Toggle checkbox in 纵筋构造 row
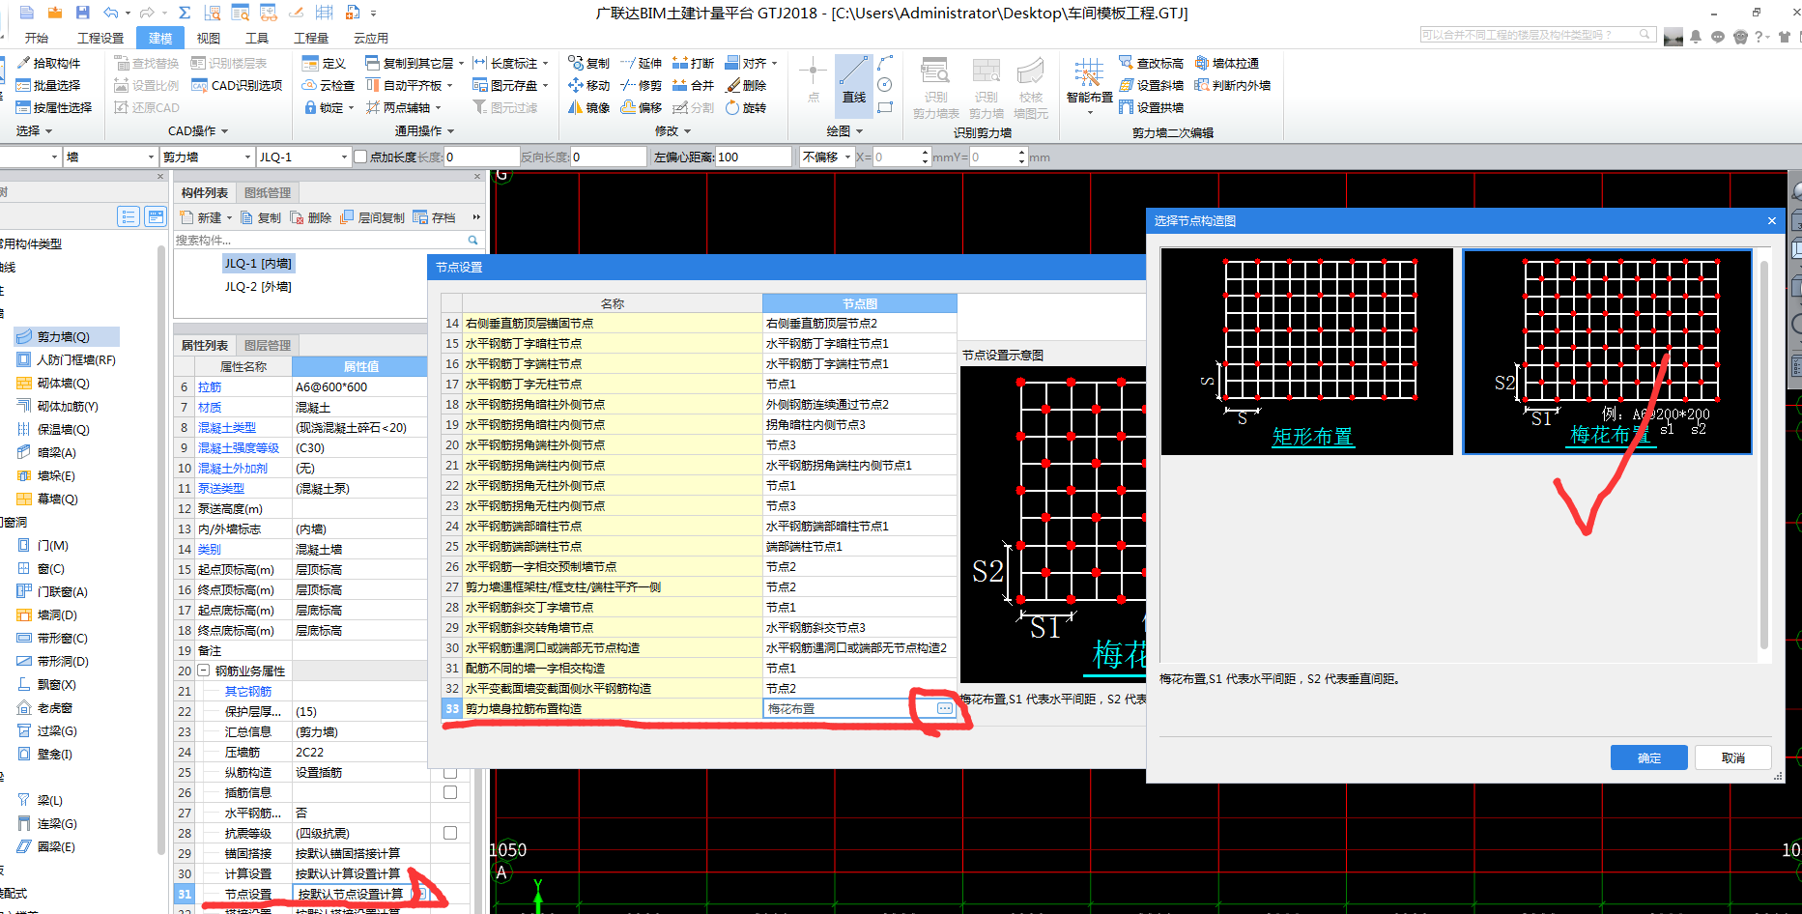Viewport: 1802px width, 914px height. tap(449, 772)
